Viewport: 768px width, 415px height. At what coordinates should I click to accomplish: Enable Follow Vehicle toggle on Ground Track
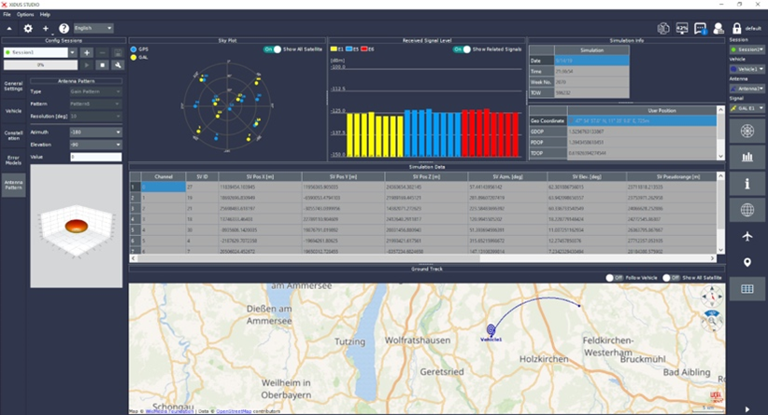tap(615, 277)
